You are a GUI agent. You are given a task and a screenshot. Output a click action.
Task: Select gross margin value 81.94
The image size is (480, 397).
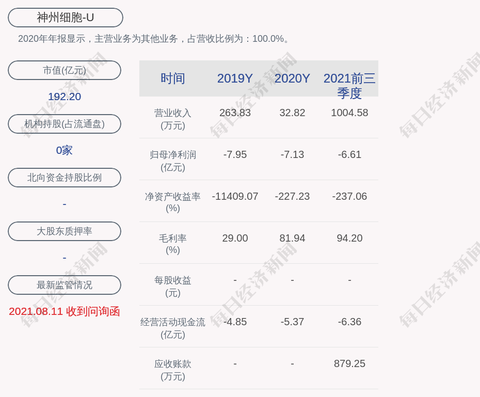pos(292,238)
